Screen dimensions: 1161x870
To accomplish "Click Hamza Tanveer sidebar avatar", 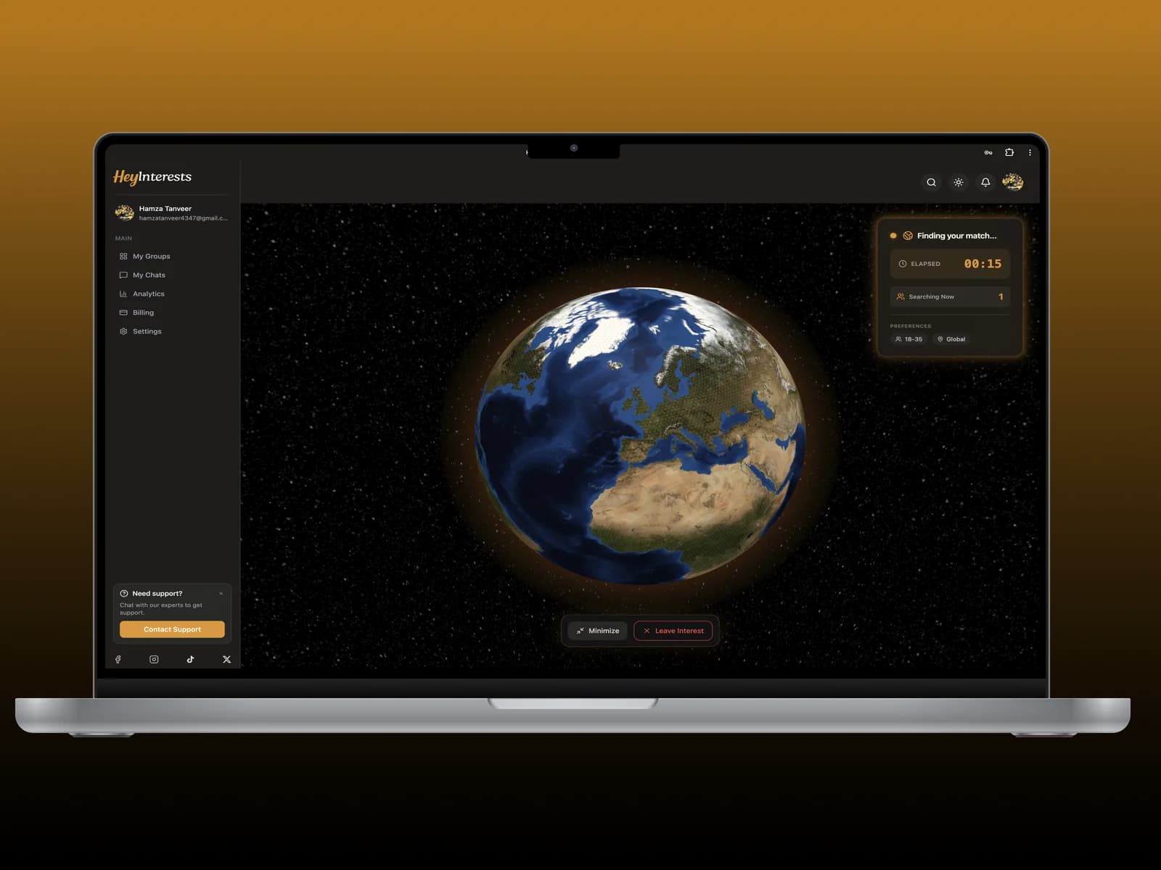I will (124, 212).
